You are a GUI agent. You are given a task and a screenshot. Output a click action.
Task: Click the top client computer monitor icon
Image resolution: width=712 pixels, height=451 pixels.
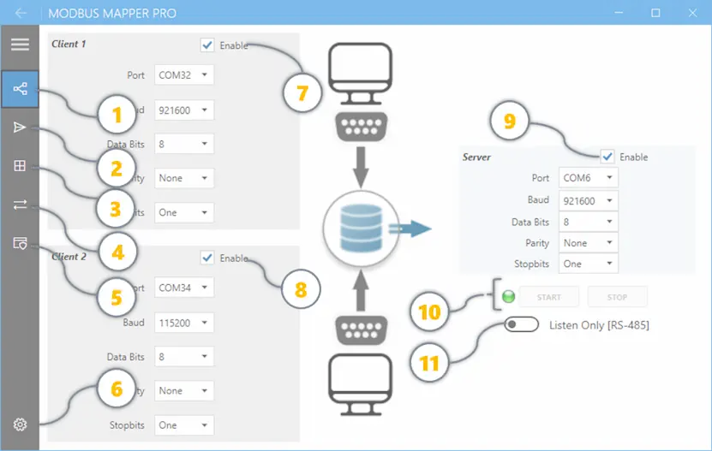pos(360,74)
